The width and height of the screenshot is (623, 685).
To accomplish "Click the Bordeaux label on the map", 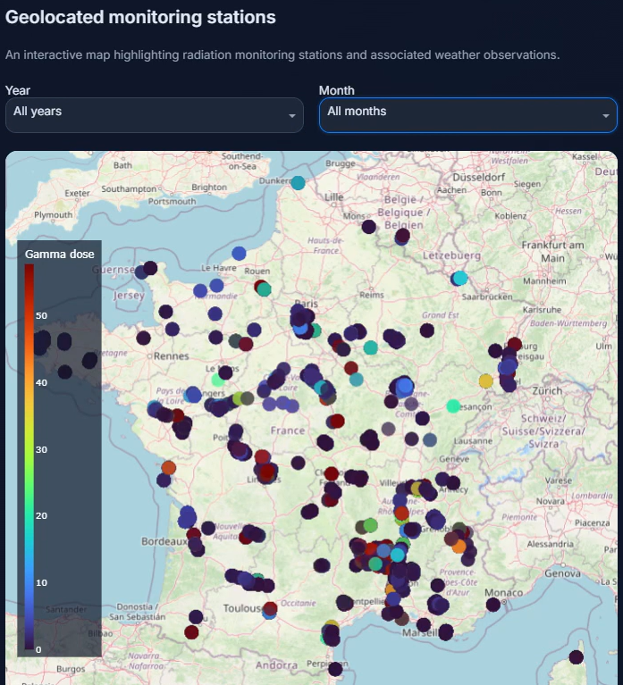I will pos(164,541).
